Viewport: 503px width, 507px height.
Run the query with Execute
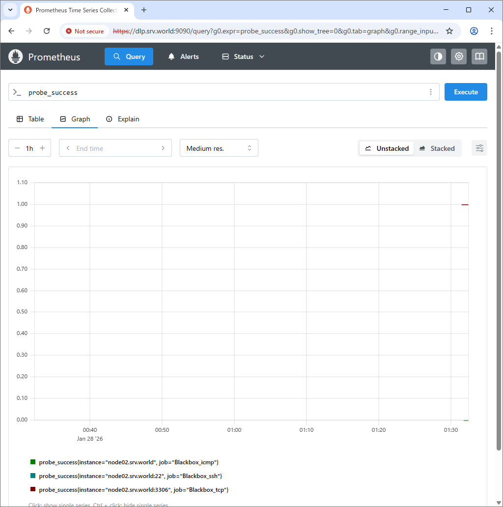(466, 92)
